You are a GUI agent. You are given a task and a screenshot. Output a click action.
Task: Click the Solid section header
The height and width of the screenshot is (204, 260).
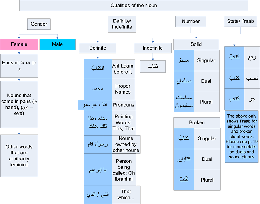(x=196, y=44)
